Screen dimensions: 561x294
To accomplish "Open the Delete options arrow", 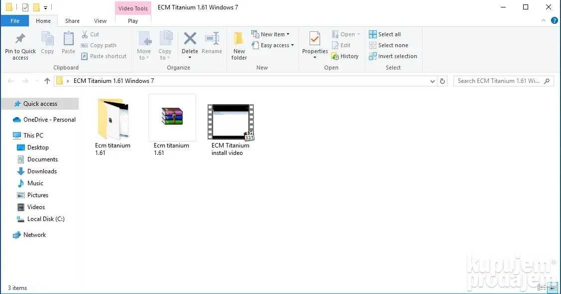I will (190, 58).
